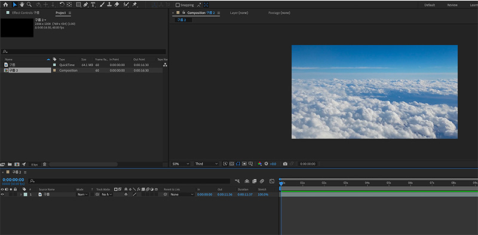Open the timeline 구름 2 panel menu
The height and width of the screenshot is (235, 478).
pos(25,172)
